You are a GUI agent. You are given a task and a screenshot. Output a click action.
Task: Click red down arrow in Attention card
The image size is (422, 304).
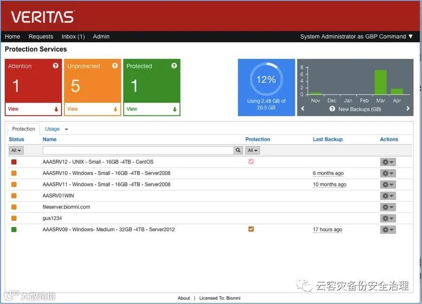click(56, 109)
